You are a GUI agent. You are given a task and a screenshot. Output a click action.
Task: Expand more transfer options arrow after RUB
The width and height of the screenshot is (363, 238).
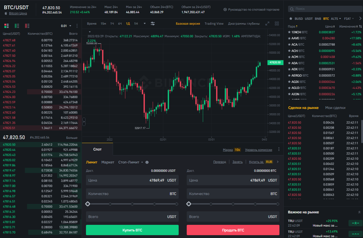coord(278,162)
